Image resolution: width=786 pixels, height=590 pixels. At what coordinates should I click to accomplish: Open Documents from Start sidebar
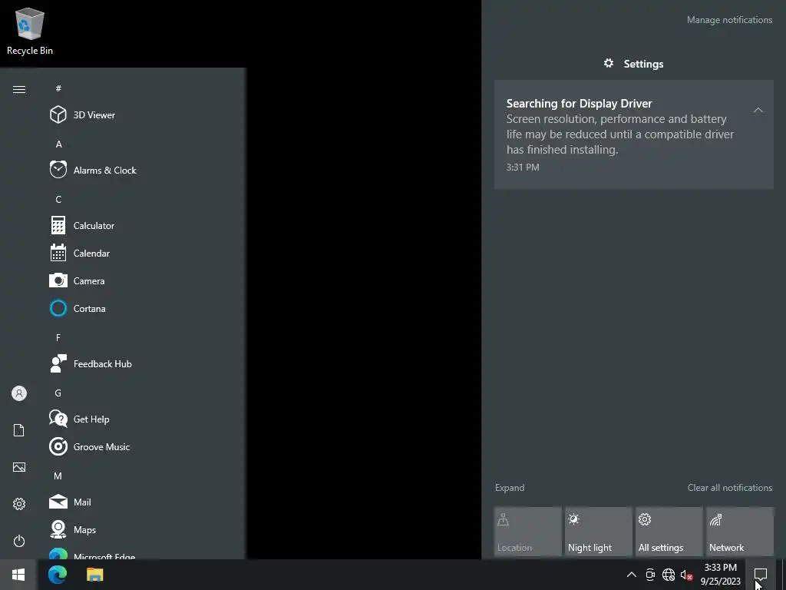pyautogui.click(x=19, y=430)
